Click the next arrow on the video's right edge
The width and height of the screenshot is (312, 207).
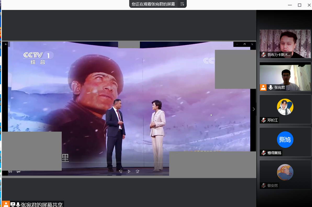(254, 109)
